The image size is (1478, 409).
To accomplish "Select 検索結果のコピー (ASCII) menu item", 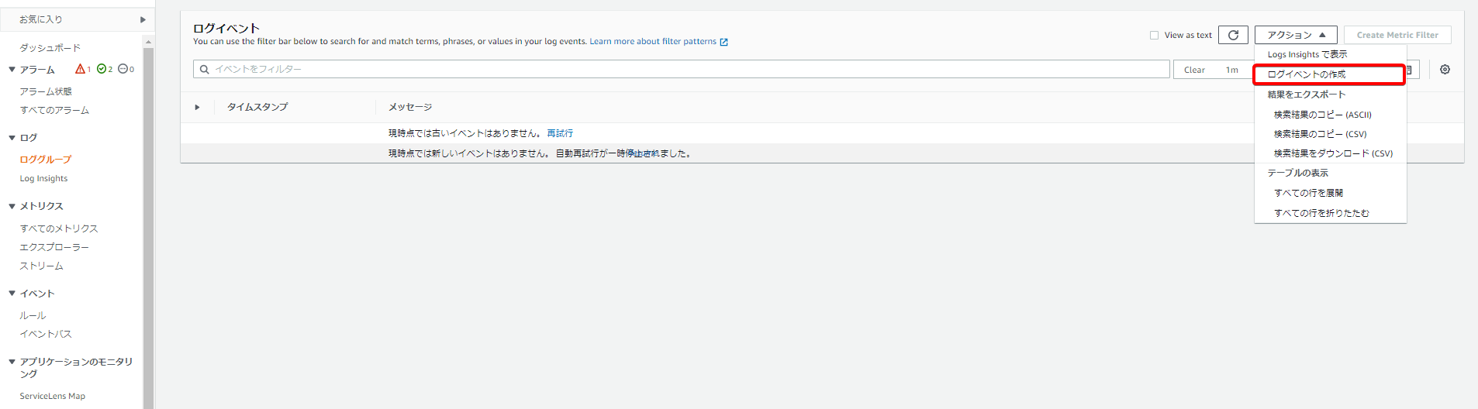I will point(1322,115).
